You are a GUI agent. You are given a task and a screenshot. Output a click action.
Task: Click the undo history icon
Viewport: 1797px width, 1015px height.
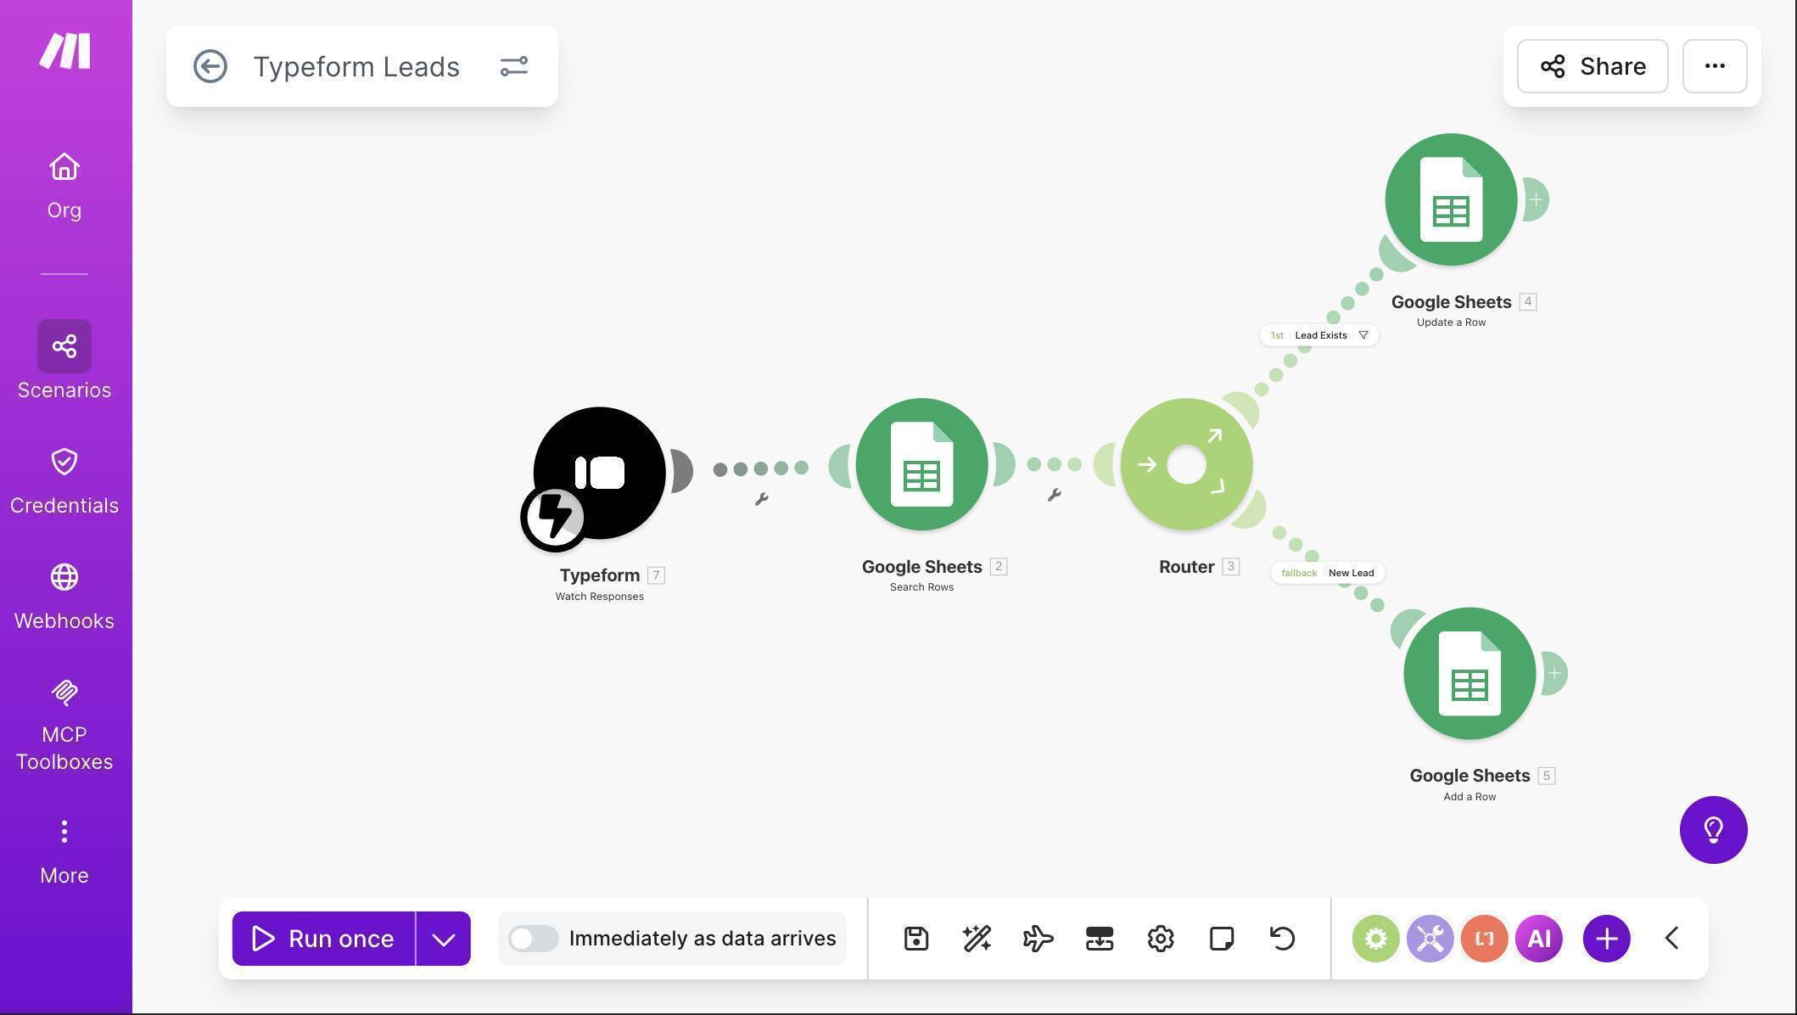(1281, 939)
